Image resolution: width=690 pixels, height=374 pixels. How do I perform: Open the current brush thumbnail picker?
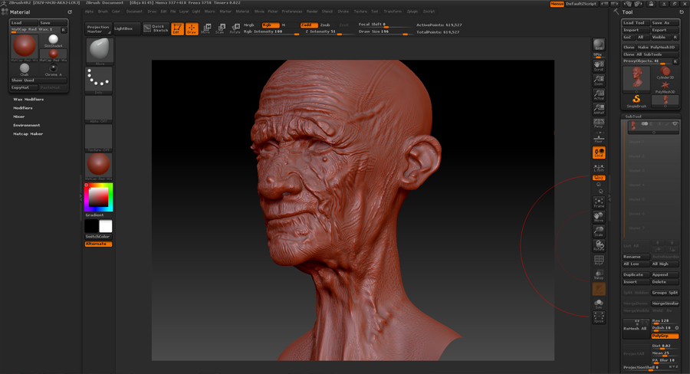tap(99, 51)
